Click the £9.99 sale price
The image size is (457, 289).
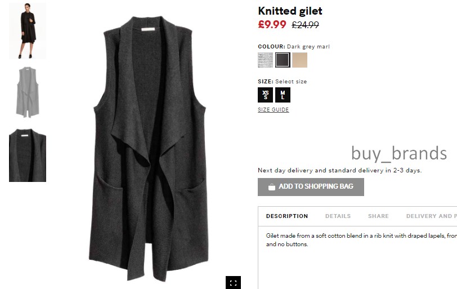(272, 24)
